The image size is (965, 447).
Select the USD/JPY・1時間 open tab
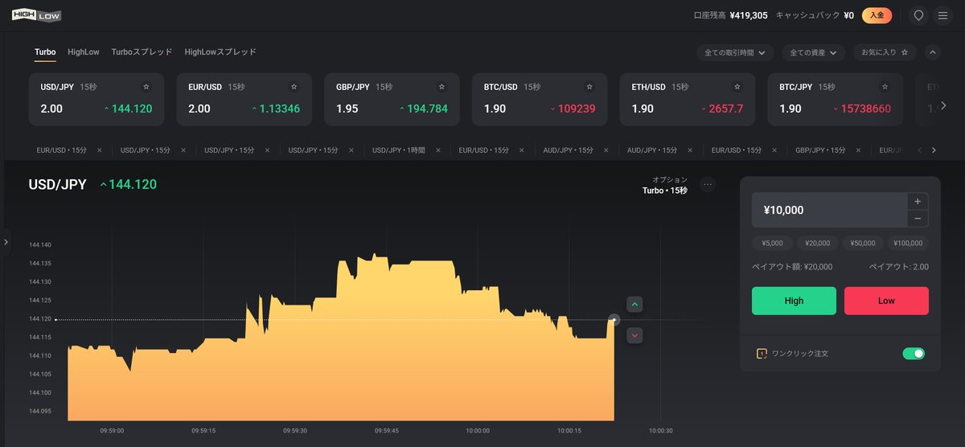click(399, 150)
